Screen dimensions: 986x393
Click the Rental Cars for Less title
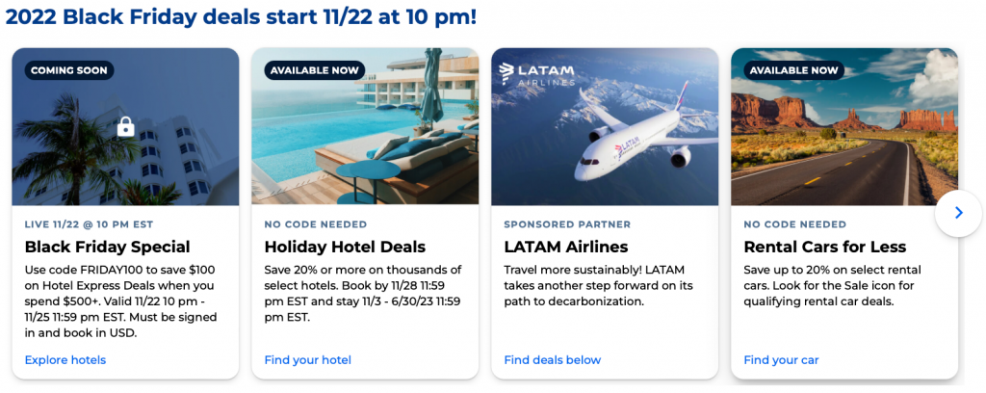pos(819,247)
